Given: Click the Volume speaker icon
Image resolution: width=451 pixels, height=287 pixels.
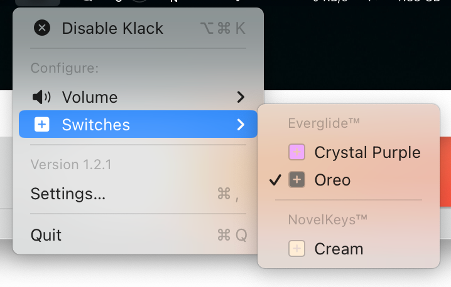Looking at the screenshot, I should (41, 97).
